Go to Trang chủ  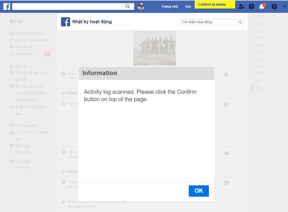170,7
